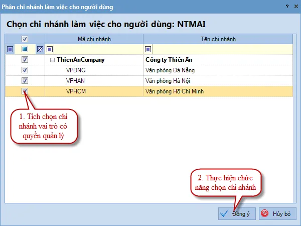Click the Mã chi nhánh filter input field
The width and height of the screenshot is (301, 226).
pos(98,49)
